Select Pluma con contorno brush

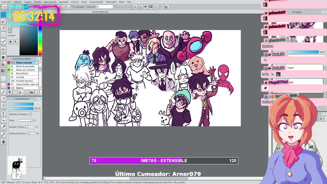pyautogui.click(x=23, y=70)
